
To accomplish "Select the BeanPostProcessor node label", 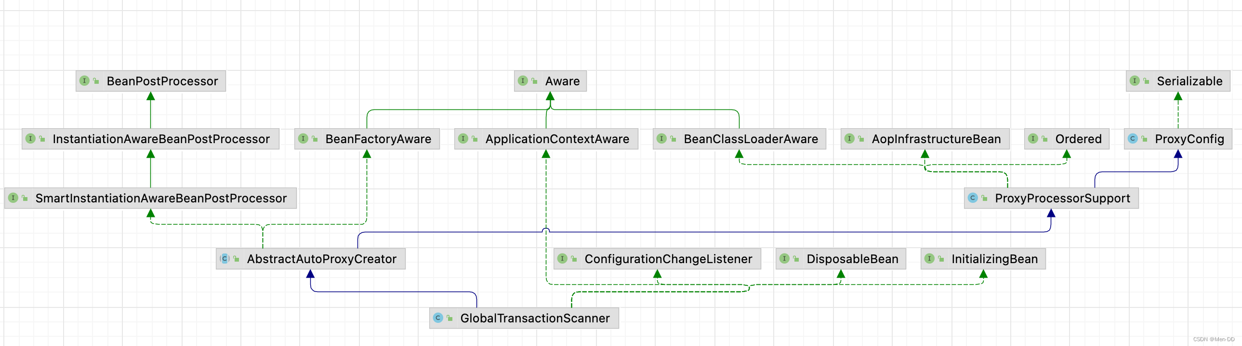I will [162, 81].
